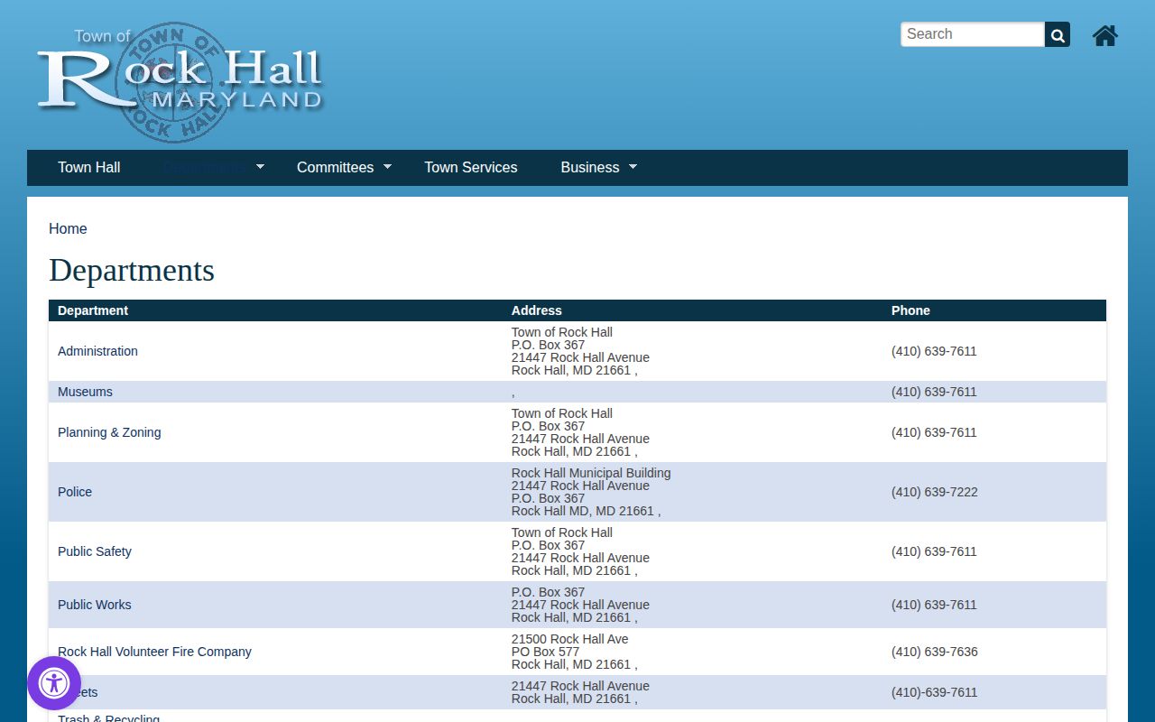Go home via the house icon
This screenshot has width=1155, height=722.
pos(1105,35)
